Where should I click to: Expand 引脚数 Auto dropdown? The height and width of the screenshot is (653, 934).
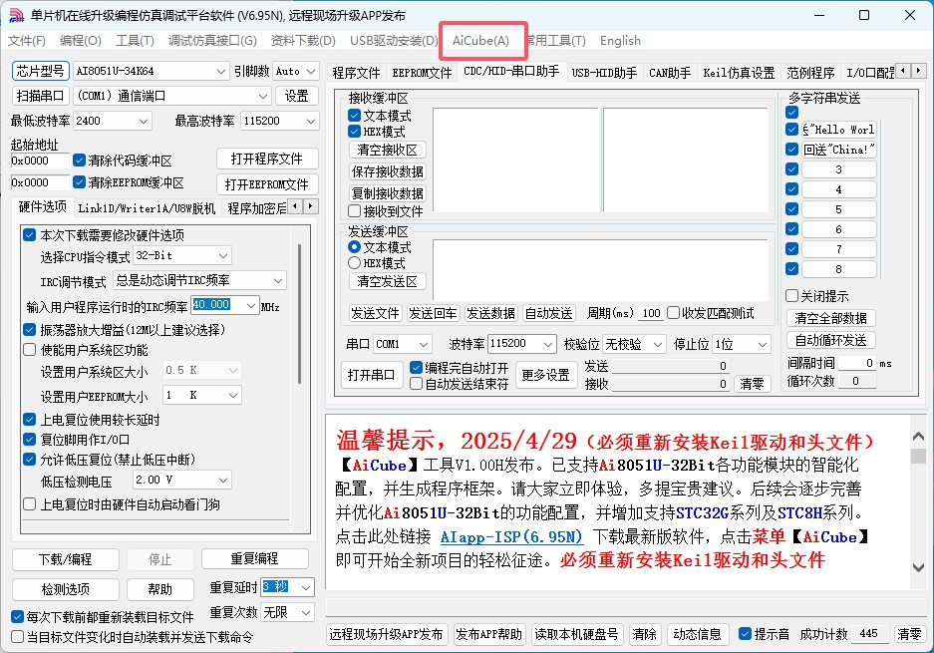click(x=310, y=71)
